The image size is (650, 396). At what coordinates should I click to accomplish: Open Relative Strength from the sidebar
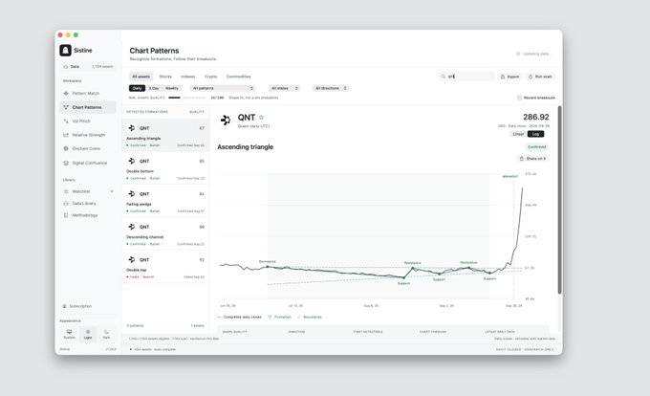pyautogui.click(x=88, y=135)
